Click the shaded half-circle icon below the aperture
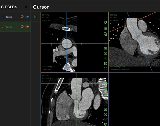This screenshot has width=160, height=126. click(105, 28)
